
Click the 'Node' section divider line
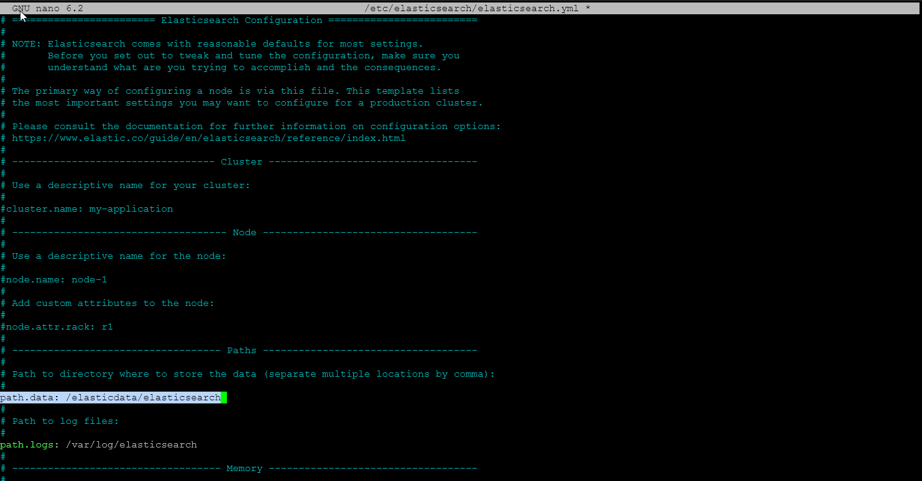pyautogui.click(x=239, y=233)
